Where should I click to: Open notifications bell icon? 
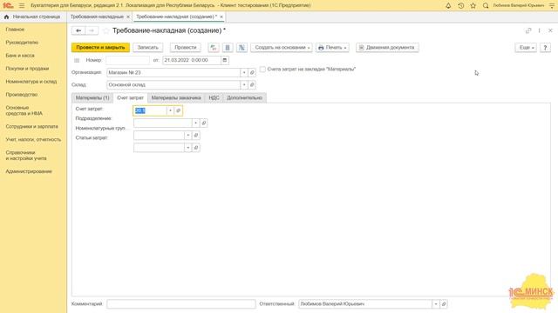[x=448, y=6]
